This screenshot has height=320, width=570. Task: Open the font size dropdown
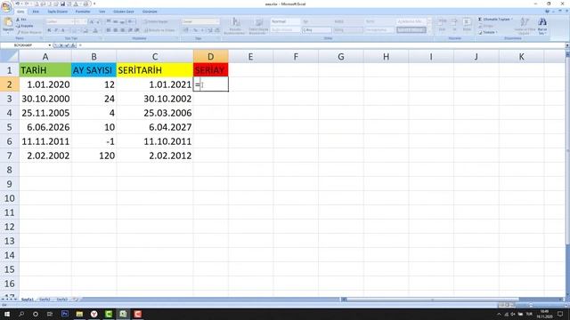tap(85, 21)
